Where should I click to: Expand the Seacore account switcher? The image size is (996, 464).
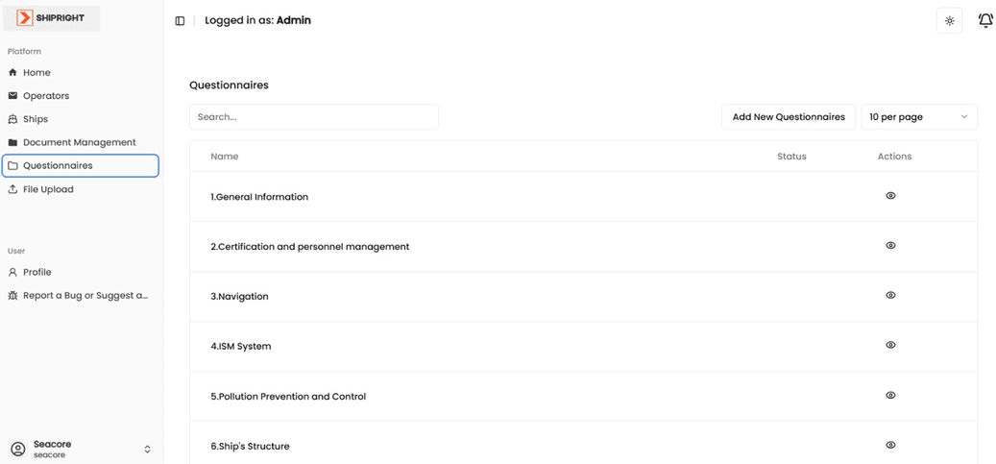click(x=147, y=449)
